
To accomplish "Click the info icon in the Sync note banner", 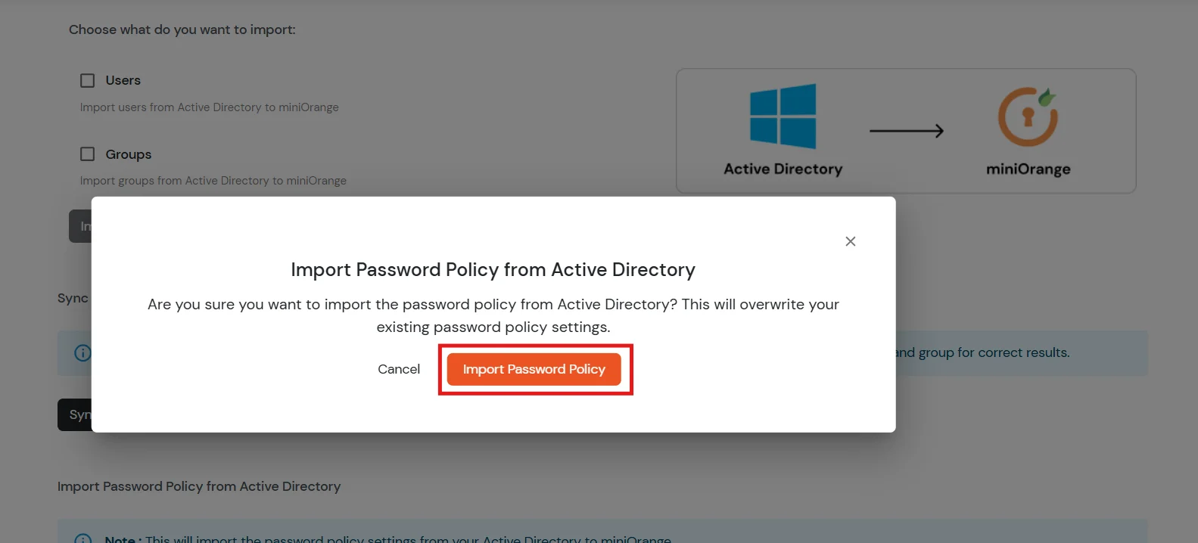I will (82, 352).
